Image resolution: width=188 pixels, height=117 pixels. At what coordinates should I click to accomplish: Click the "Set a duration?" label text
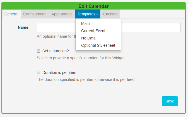[x=56, y=51]
